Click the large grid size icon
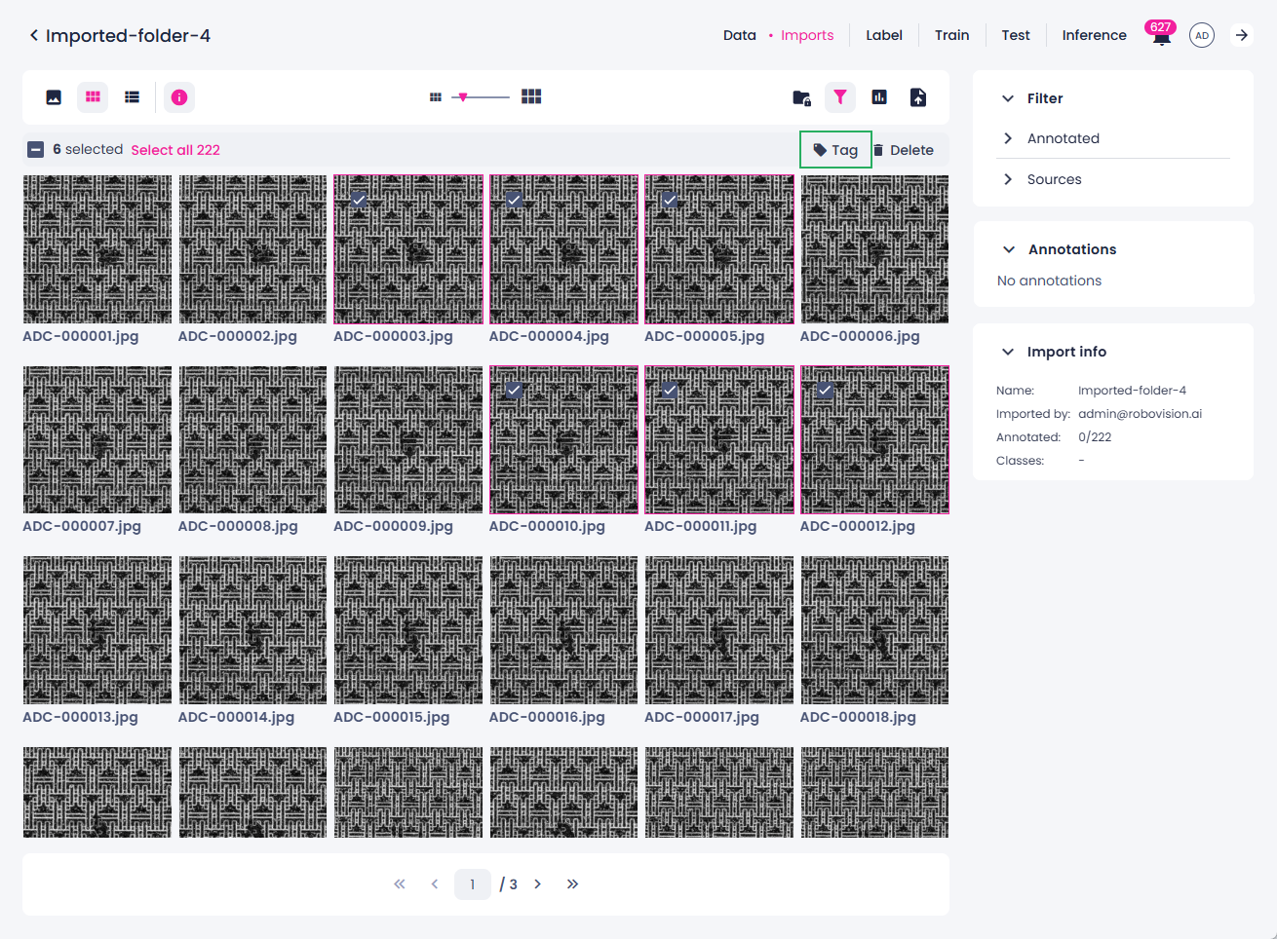The height and width of the screenshot is (939, 1277). point(531,96)
